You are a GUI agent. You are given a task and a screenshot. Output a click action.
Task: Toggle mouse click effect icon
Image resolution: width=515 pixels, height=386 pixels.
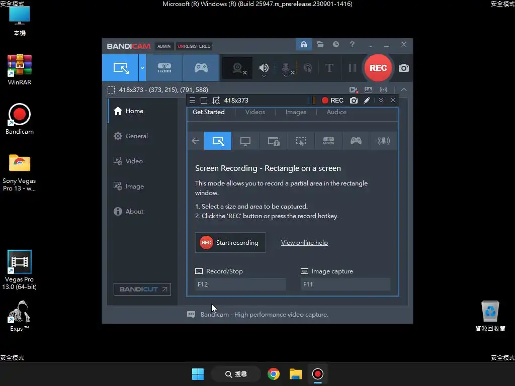308,68
